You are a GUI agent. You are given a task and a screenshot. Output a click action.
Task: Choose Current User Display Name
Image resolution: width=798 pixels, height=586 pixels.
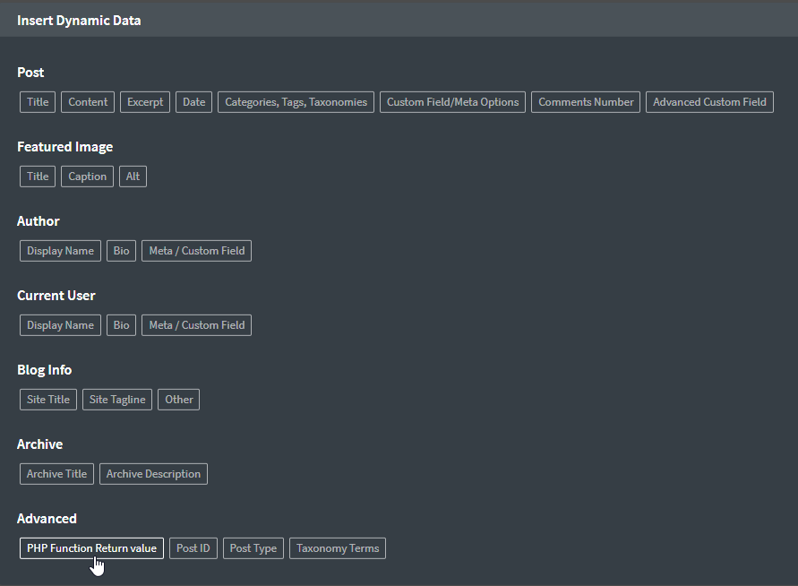pyautogui.click(x=60, y=325)
